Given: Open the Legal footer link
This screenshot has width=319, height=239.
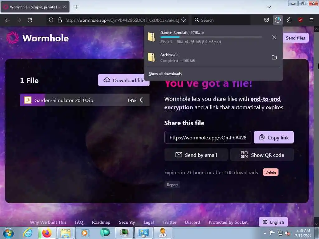Looking at the screenshot, I should coord(149,222).
